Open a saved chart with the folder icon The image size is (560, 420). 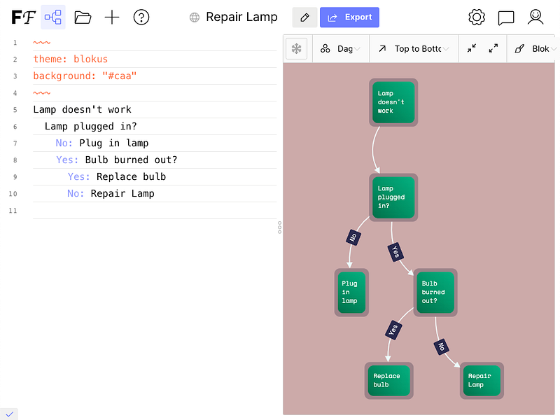83,17
